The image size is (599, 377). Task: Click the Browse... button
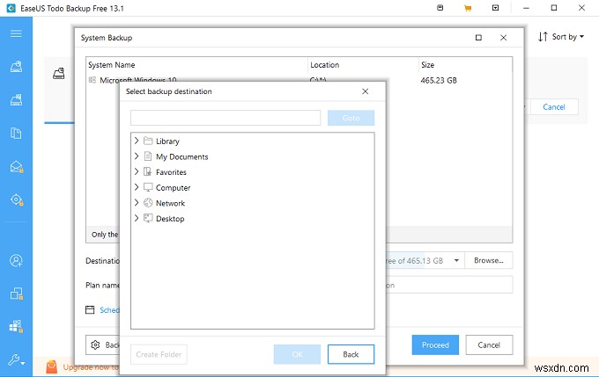pyautogui.click(x=489, y=261)
